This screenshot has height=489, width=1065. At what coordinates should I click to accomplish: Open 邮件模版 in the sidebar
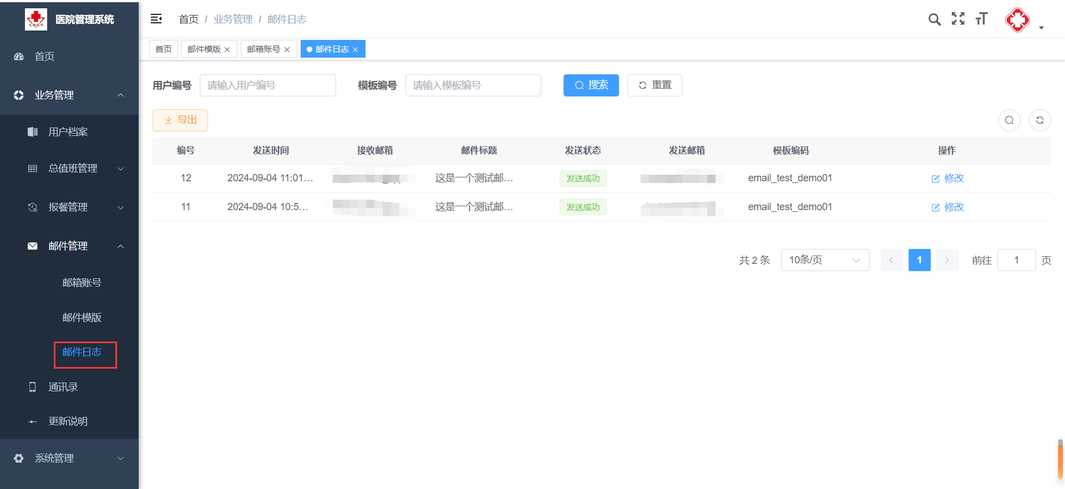click(82, 318)
